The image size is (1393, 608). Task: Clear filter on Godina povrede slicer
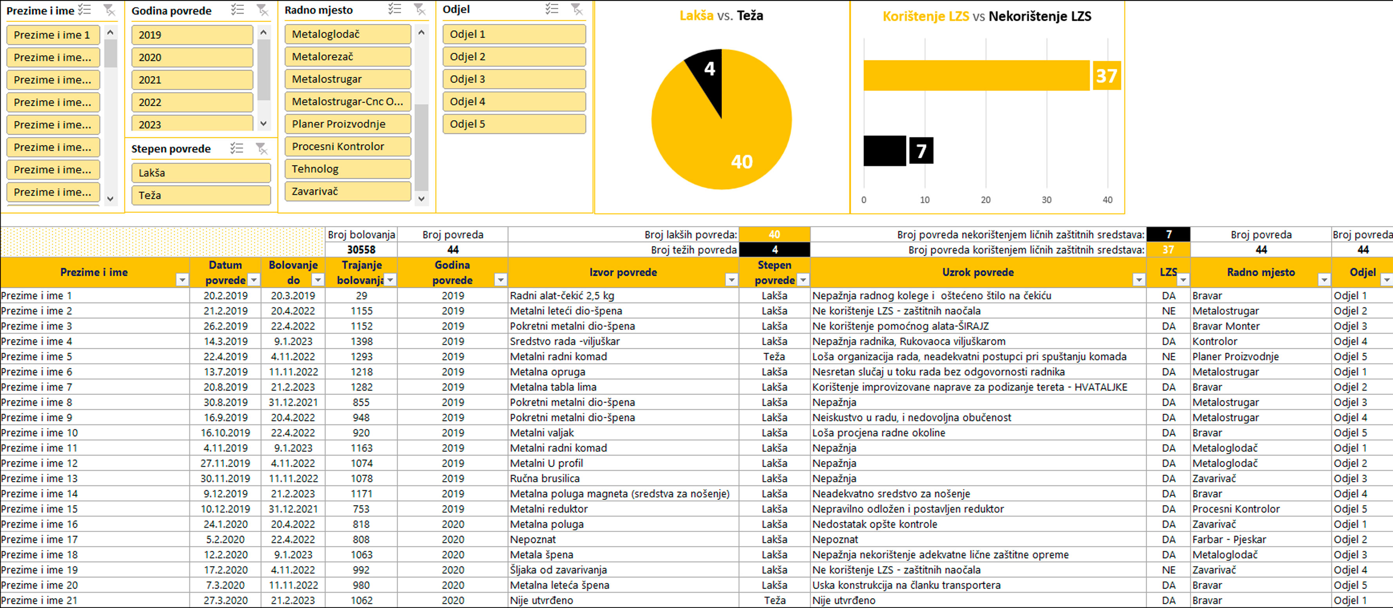[262, 10]
